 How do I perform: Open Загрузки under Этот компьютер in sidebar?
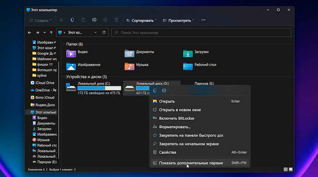point(42,129)
